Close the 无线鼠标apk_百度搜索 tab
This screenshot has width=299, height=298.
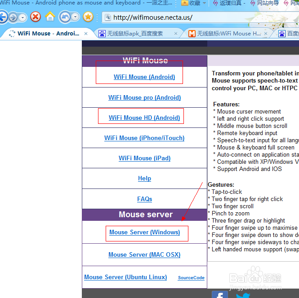pyautogui.click(x=176, y=34)
